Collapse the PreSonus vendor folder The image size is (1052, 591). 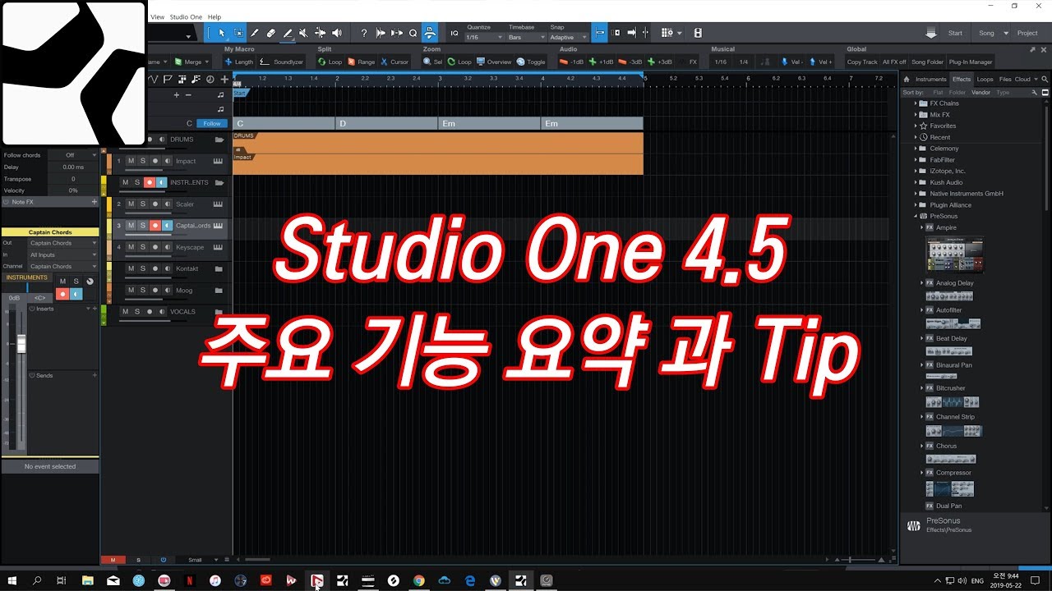pyautogui.click(x=916, y=216)
